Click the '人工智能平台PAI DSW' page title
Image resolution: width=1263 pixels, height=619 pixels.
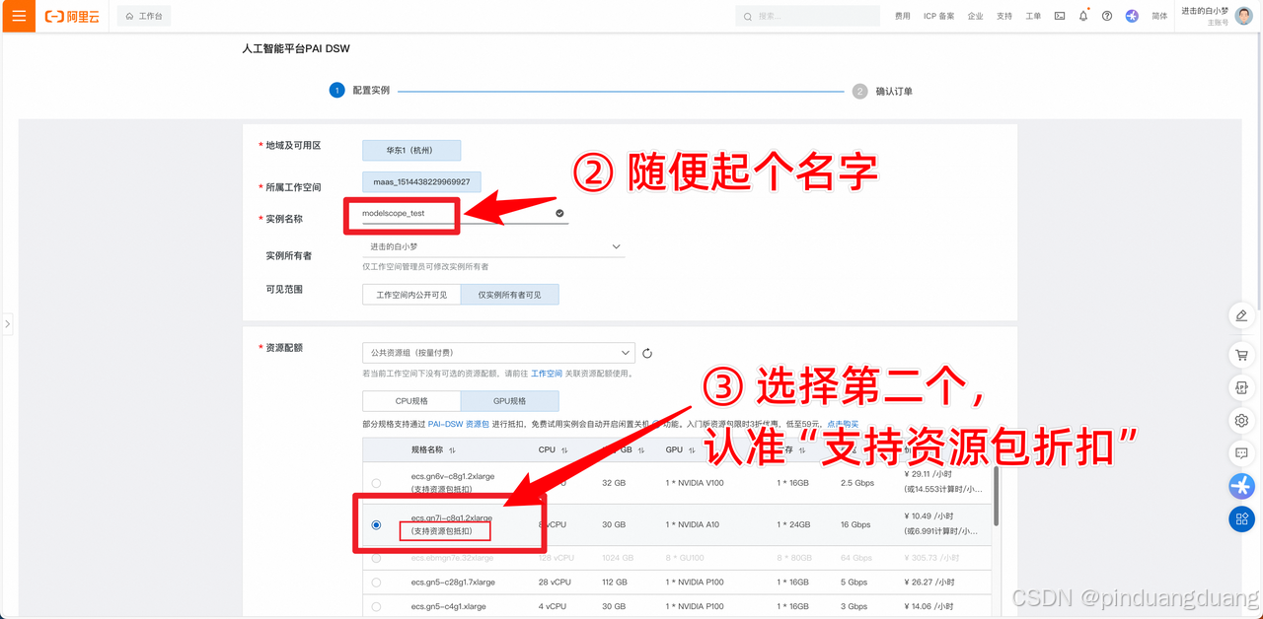click(x=296, y=47)
